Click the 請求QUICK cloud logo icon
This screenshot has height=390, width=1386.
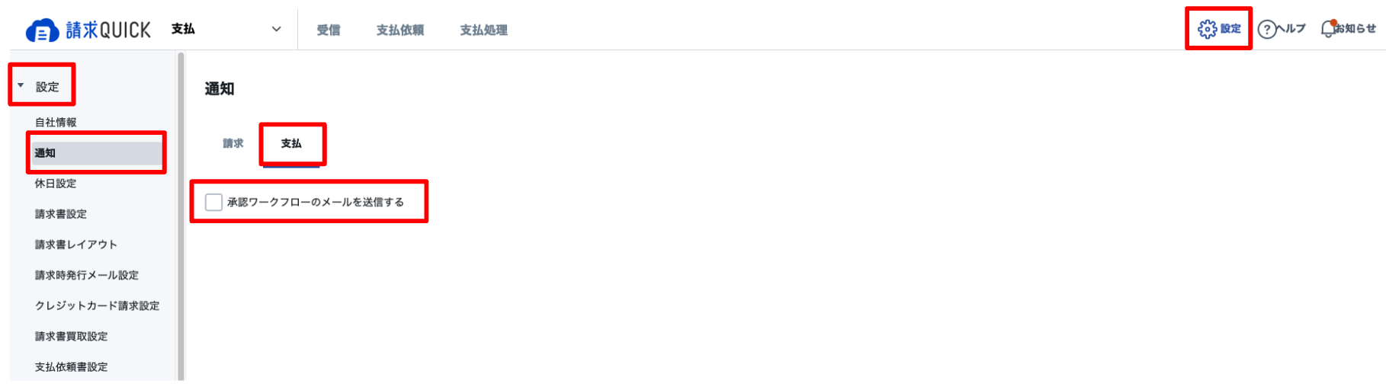[42, 30]
